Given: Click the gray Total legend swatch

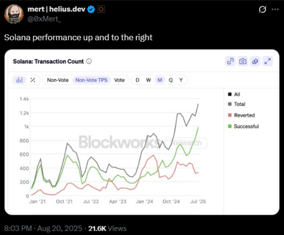Looking at the screenshot, I should coord(230,104).
